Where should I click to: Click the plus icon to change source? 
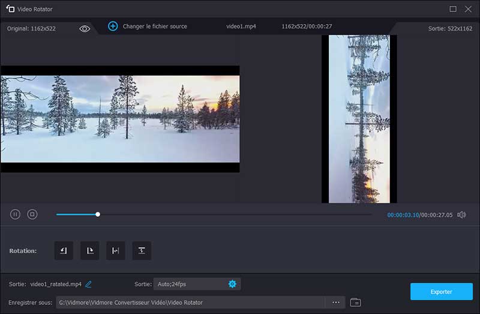pyautogui.click(x=113, y=26)
